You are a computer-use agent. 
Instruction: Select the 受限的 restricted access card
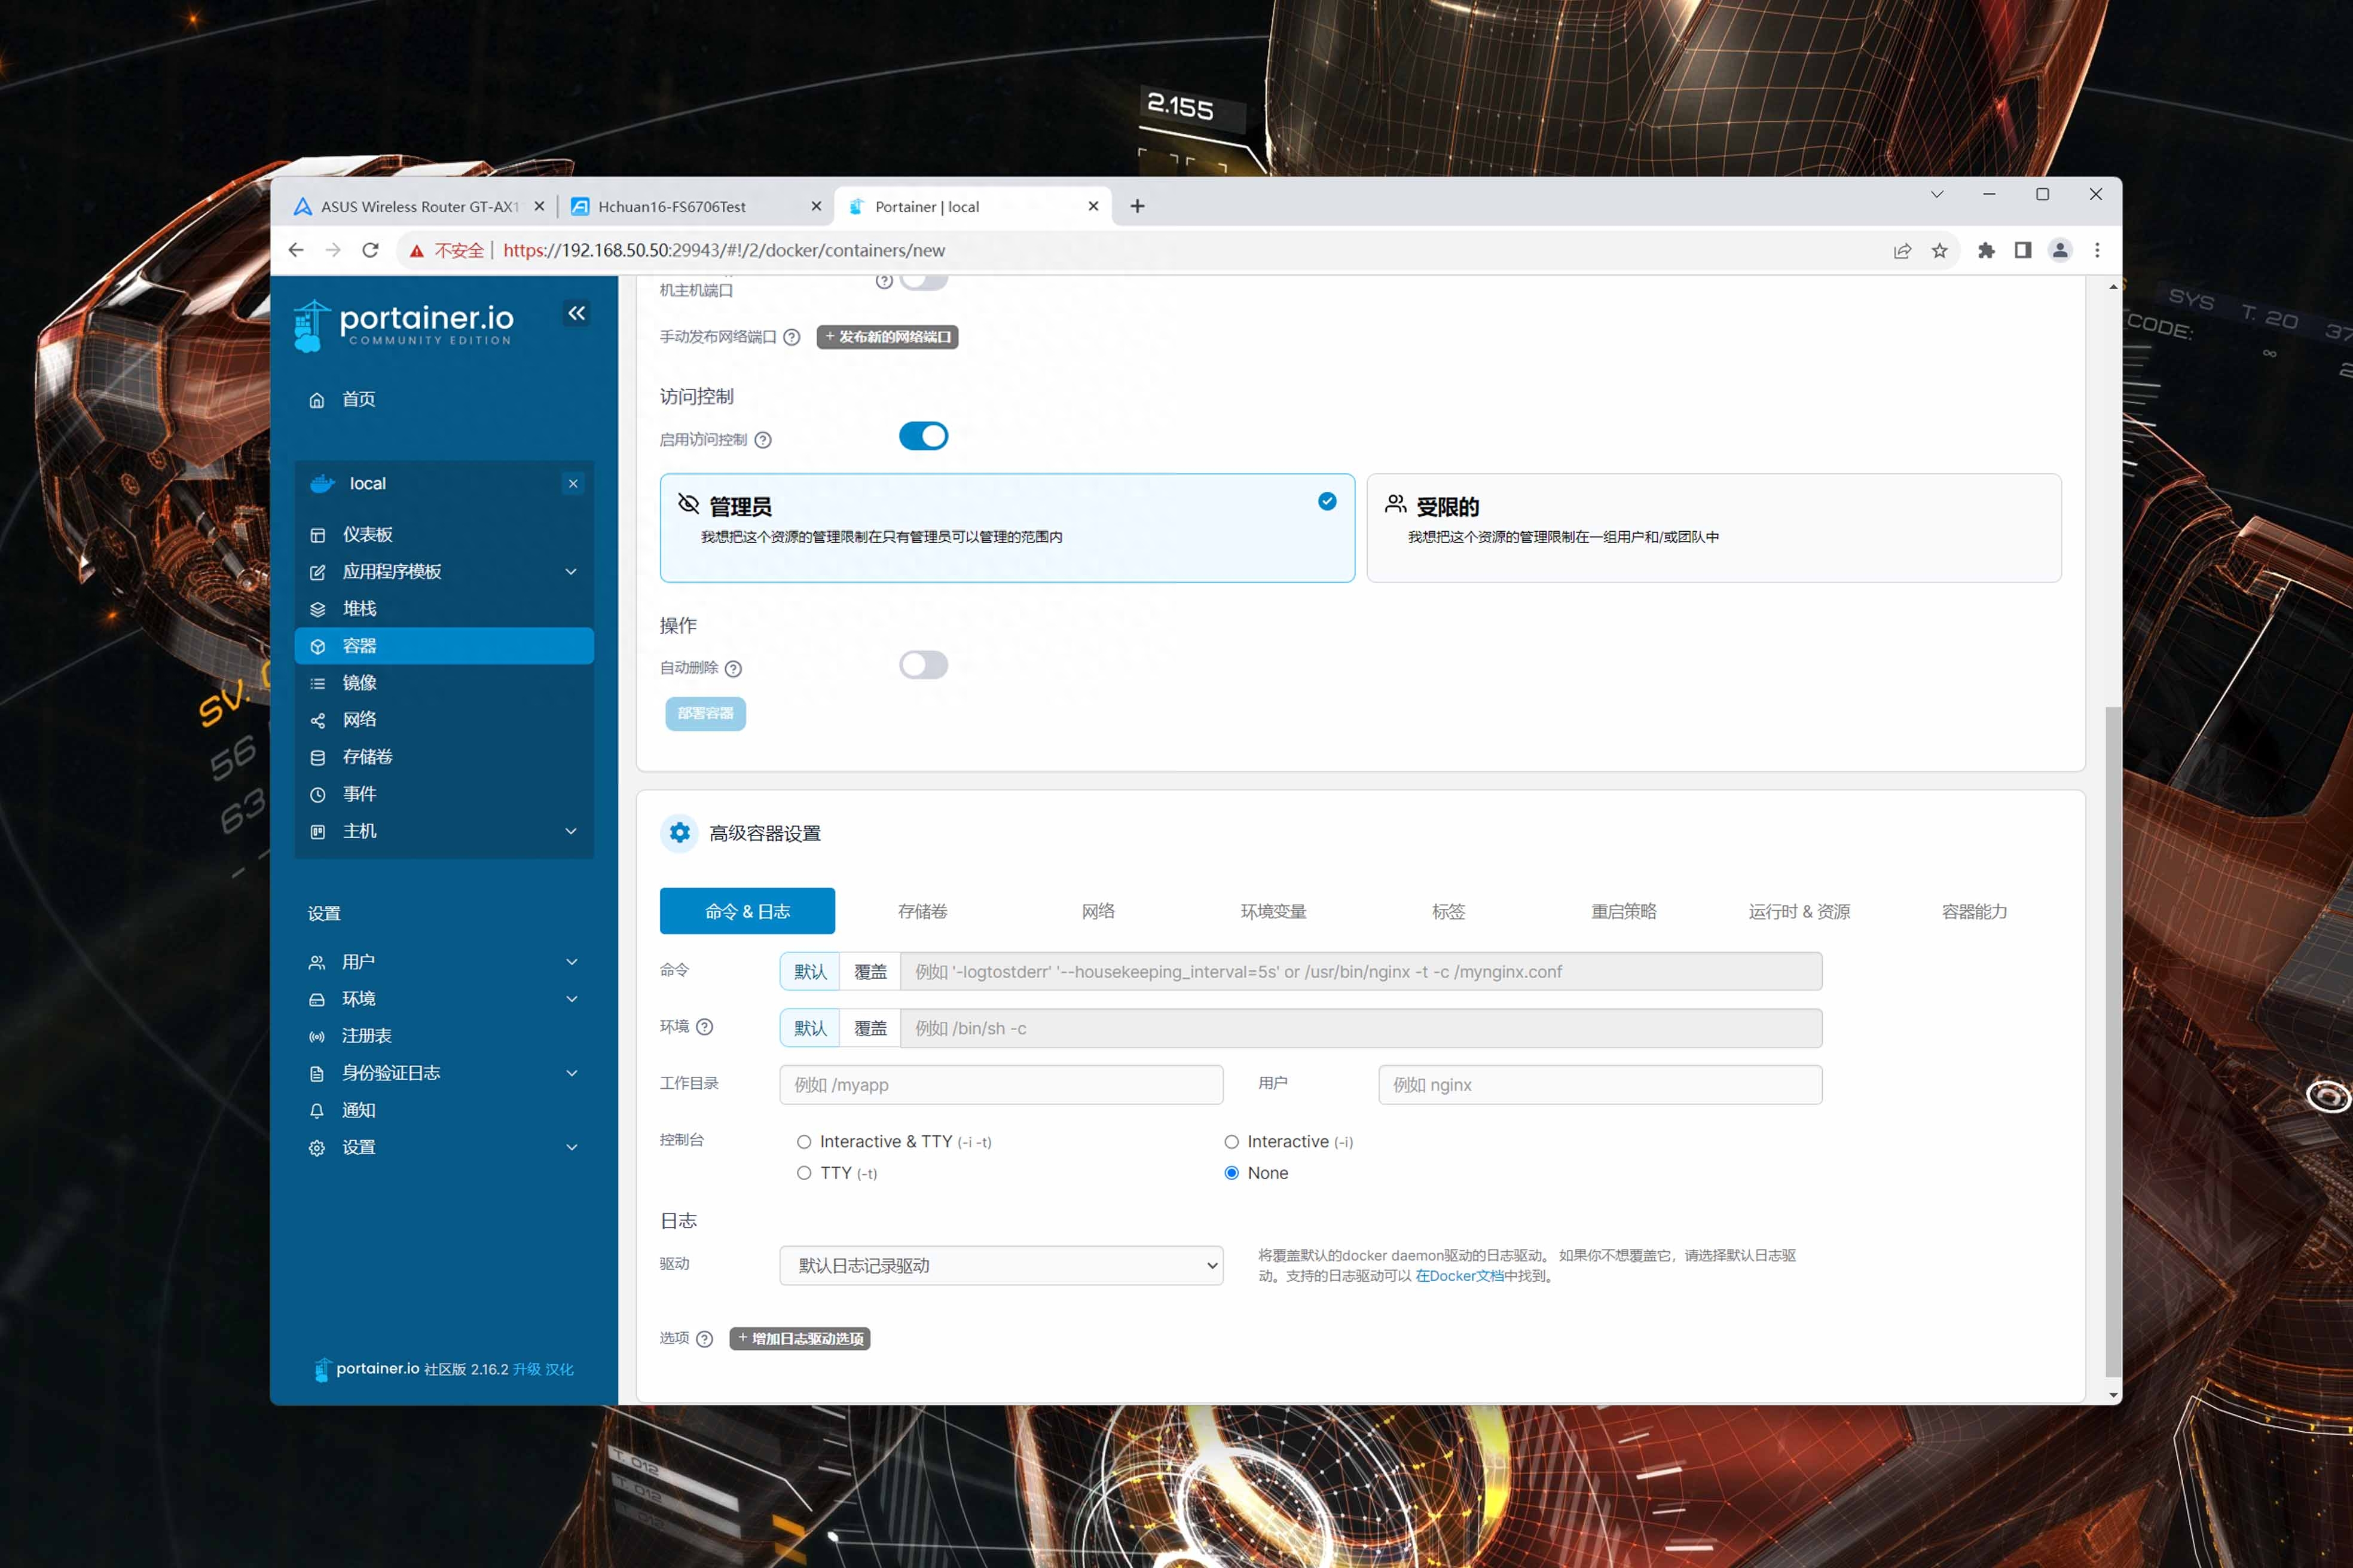pyautogui.click(x=1714, y=528)
